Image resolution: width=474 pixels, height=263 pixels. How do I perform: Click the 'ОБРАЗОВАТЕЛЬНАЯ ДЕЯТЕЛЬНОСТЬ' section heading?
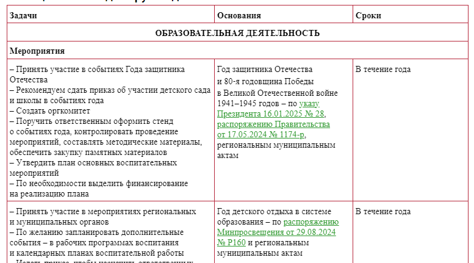coord(237,33)
